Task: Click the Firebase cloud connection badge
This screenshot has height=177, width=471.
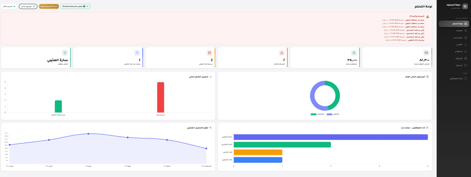Action: [x=75, y=6]
